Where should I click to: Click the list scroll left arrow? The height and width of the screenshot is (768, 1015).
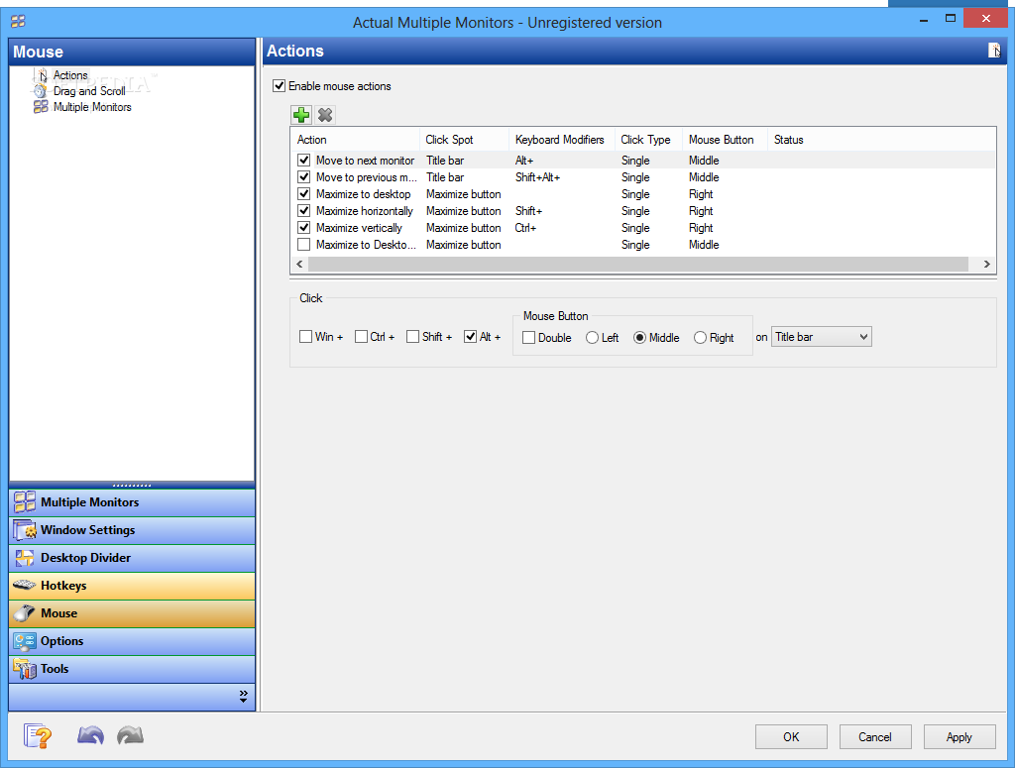click(299, 264)
